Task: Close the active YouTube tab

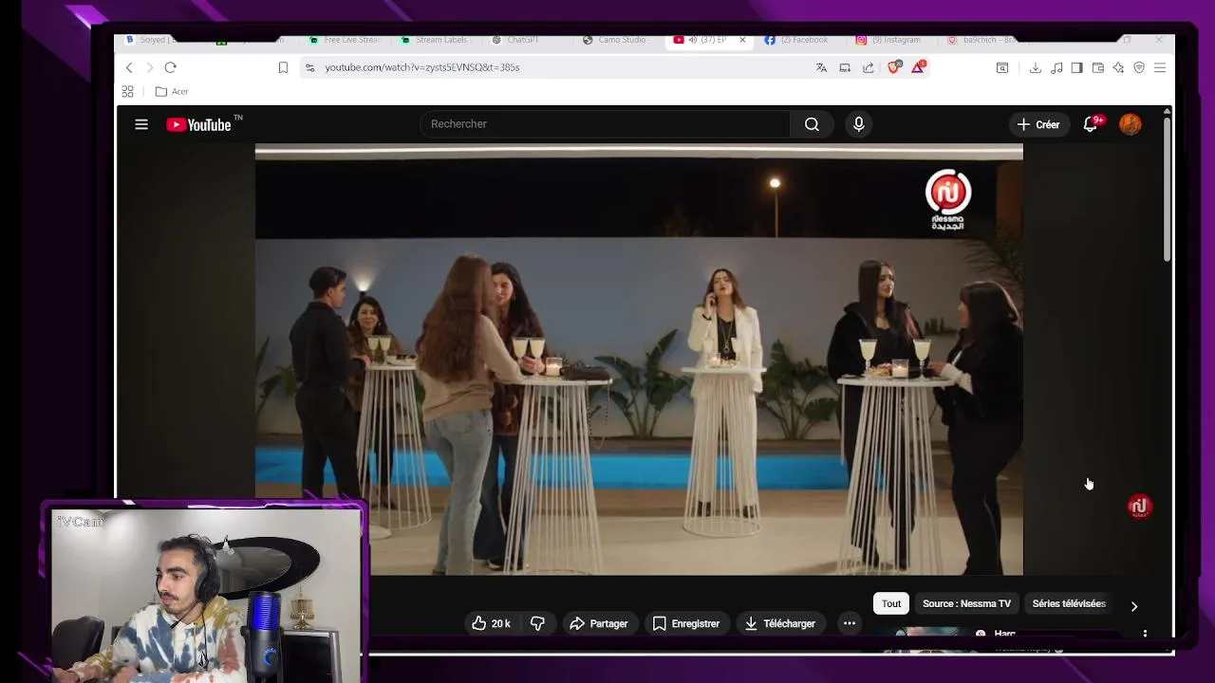Action: (x=742, y=40)
